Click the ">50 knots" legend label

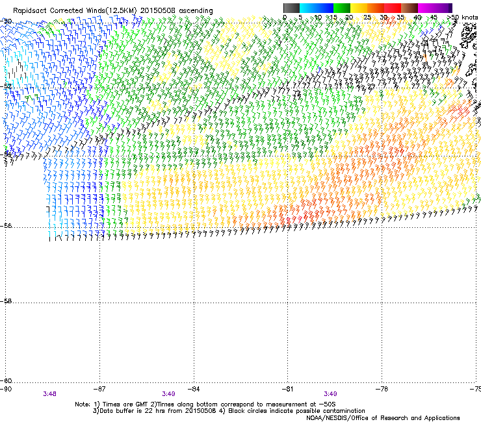click(462, 17)
